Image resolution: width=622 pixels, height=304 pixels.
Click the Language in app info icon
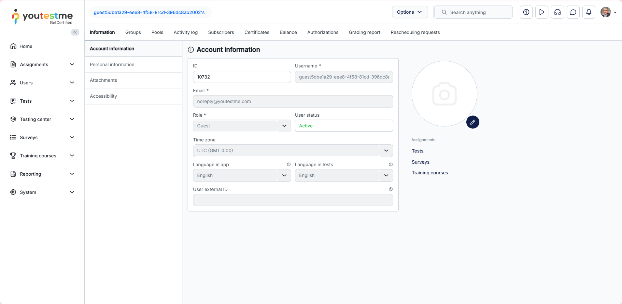(x=289, y=165)
